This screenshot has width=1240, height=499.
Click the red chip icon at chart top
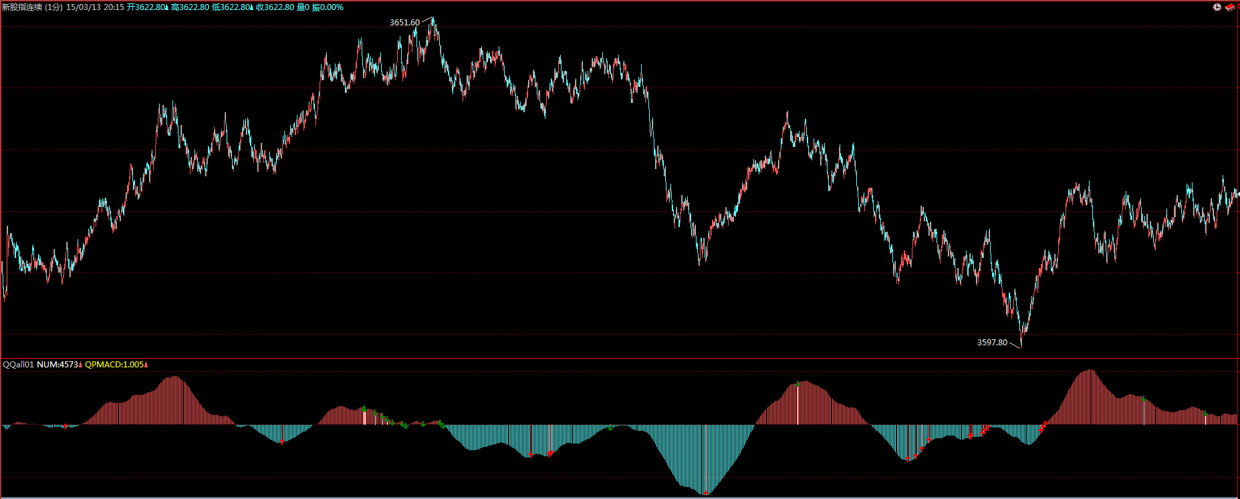click(1230, 7)
